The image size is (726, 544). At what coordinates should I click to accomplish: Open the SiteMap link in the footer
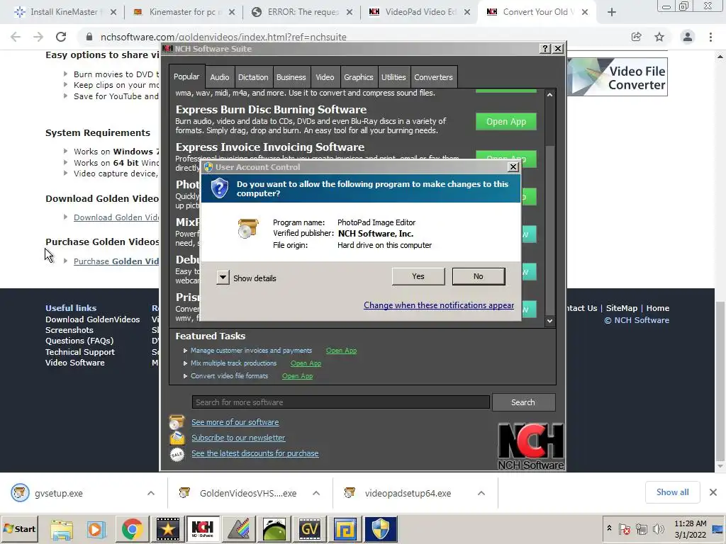click(x=621, y=308)
